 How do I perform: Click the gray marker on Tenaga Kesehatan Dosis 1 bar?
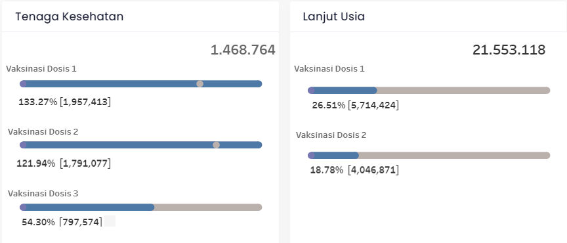point(199,84)
